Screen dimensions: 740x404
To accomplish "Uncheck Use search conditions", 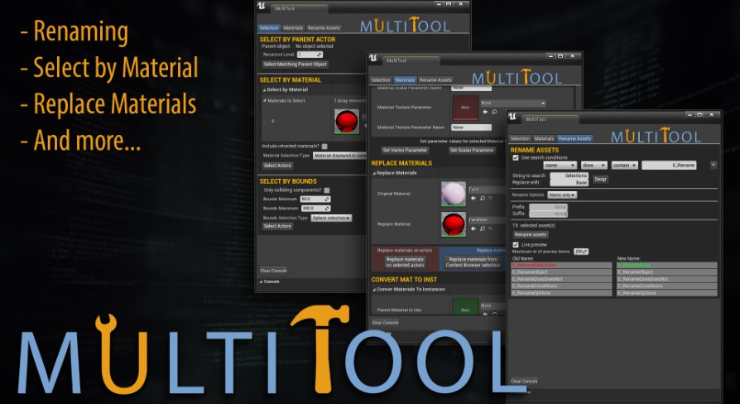I will pyautogui.click(x=516, y=157).
